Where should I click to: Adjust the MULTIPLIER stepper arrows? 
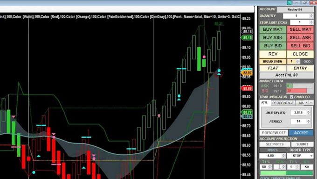[x=308, y=113]
